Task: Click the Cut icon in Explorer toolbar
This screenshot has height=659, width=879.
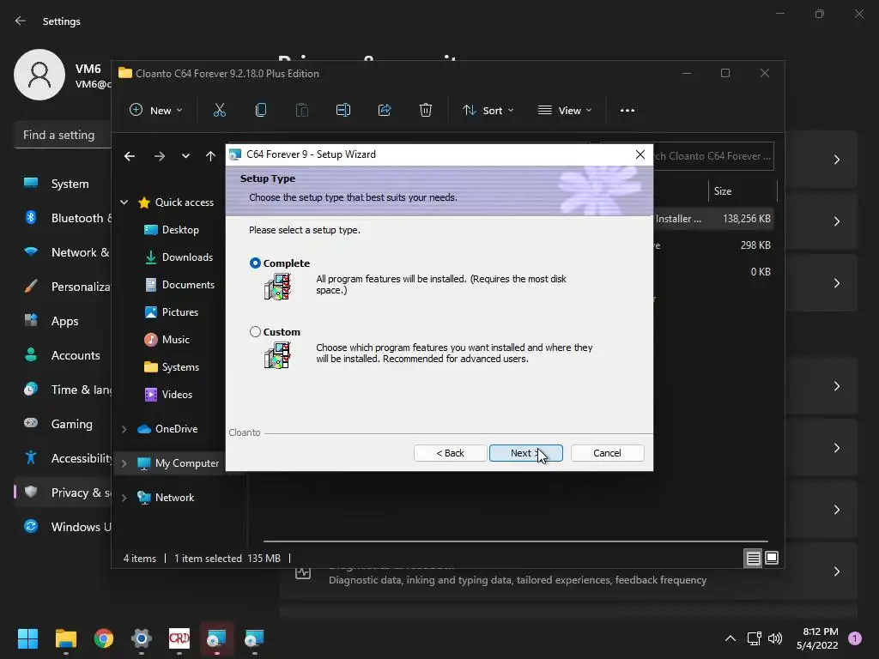Action: [219, 111]
